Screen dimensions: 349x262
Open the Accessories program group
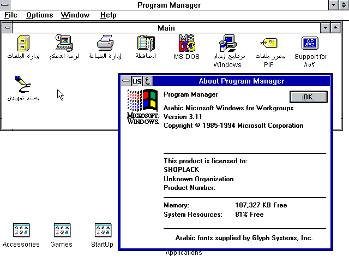point(21,230)
